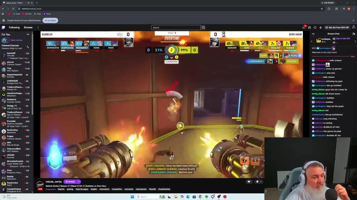Image resolution: width=357 pixels, height=200 pixels.
Task: Open chat community users list
Action: point(354,34)
